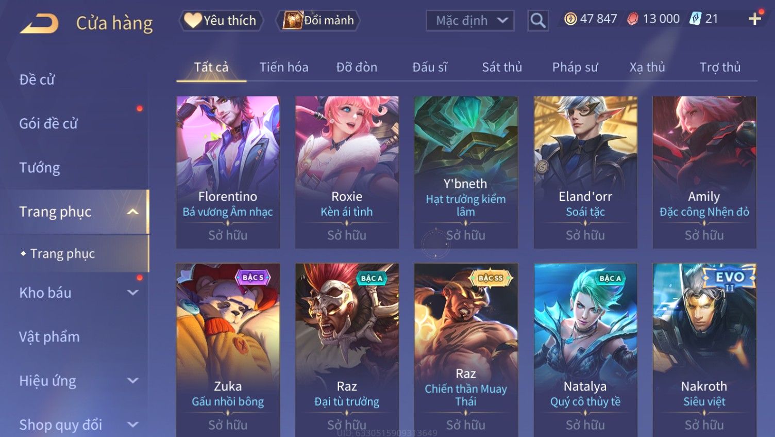Select Nakroth Siêu việt EVO skin card
This screenshot has width=775, height=437.
(x=704, y=350)
